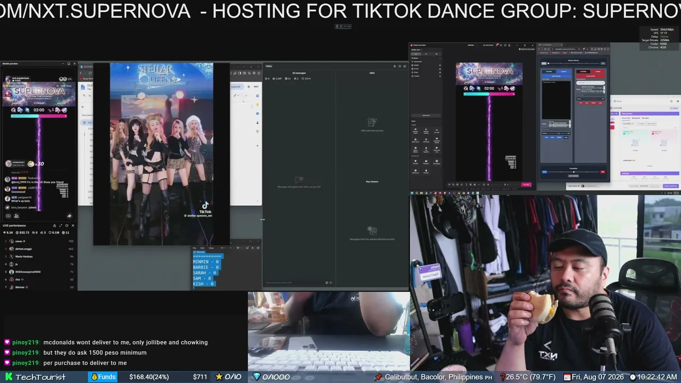The width and height of the screenshot is (681, 383).
Task: Click the Key viewers heading
Action: 372,181
